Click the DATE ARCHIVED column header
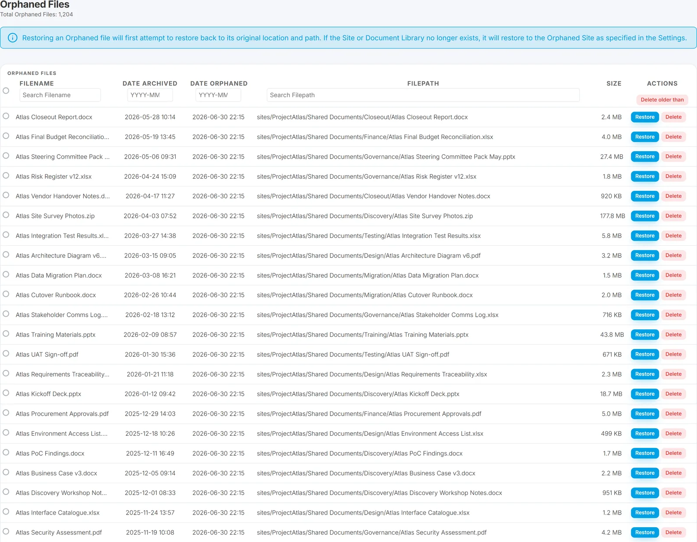 (x=150, y=84)
